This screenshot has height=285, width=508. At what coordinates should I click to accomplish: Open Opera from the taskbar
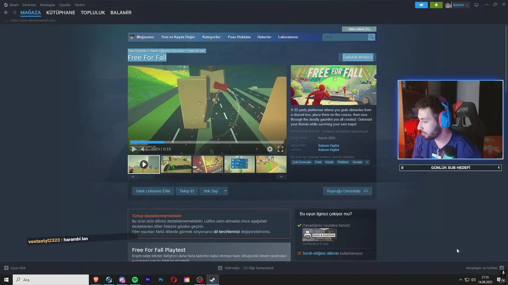(x=174, y=280)
